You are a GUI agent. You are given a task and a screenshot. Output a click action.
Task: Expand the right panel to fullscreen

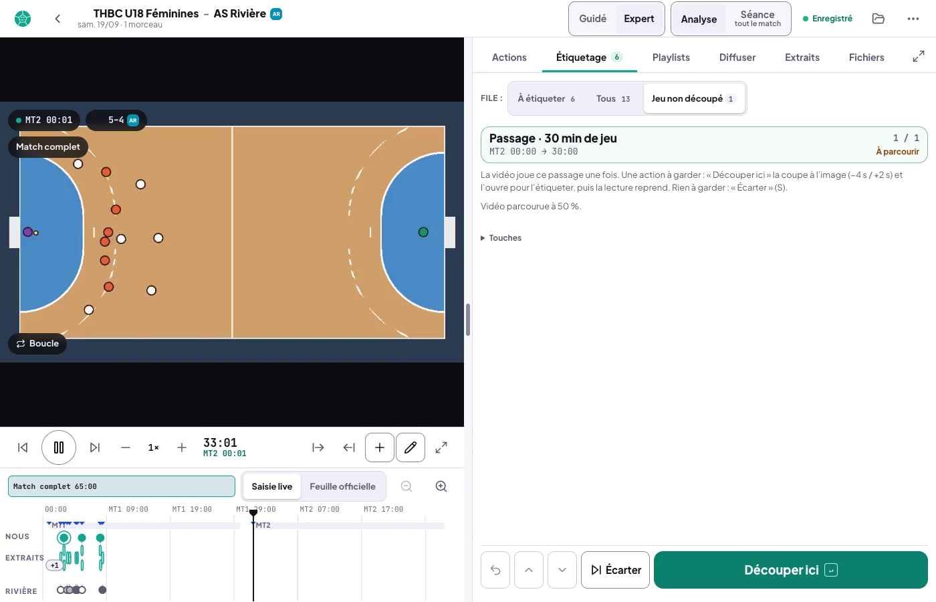[x=919, y=57]
